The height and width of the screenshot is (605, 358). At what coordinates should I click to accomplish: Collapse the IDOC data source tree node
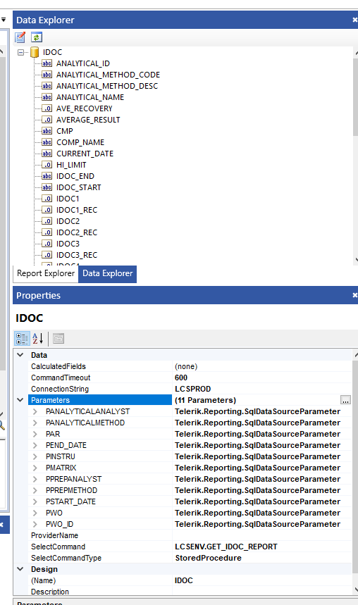tap(21, 53)
